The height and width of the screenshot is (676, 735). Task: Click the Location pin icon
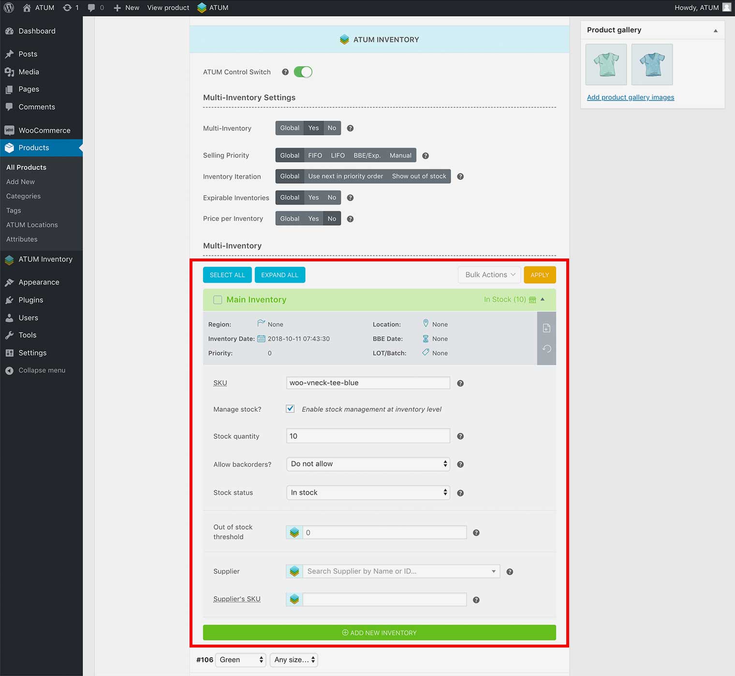click(426, 323)
